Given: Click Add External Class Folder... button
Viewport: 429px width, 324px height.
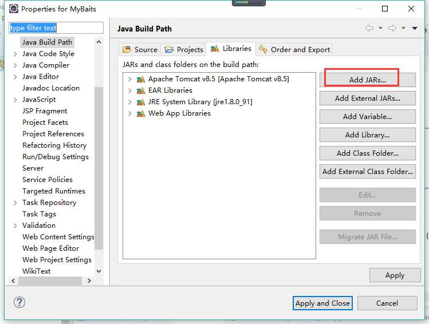Looking at the screenshot, I should click(368, 171).
